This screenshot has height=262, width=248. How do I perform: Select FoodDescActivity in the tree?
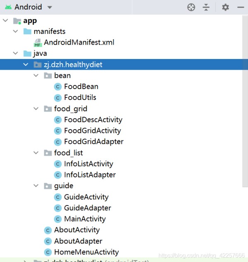coord(93,120)
